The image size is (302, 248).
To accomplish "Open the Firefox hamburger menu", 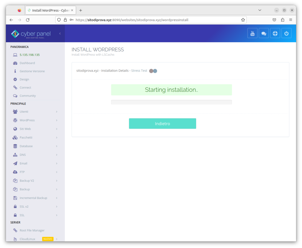I will 290,20.
